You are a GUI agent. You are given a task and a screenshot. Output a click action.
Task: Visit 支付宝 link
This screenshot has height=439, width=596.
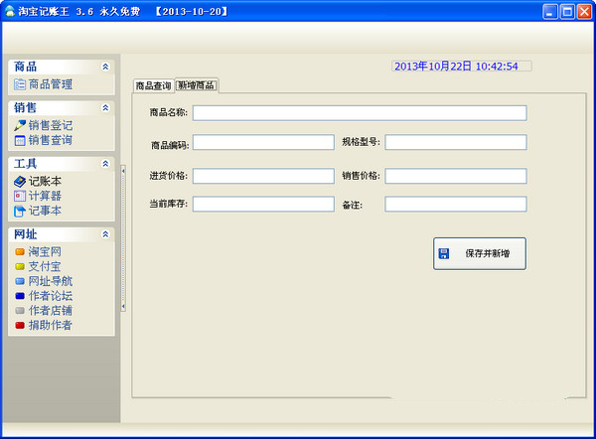[45, 266]
